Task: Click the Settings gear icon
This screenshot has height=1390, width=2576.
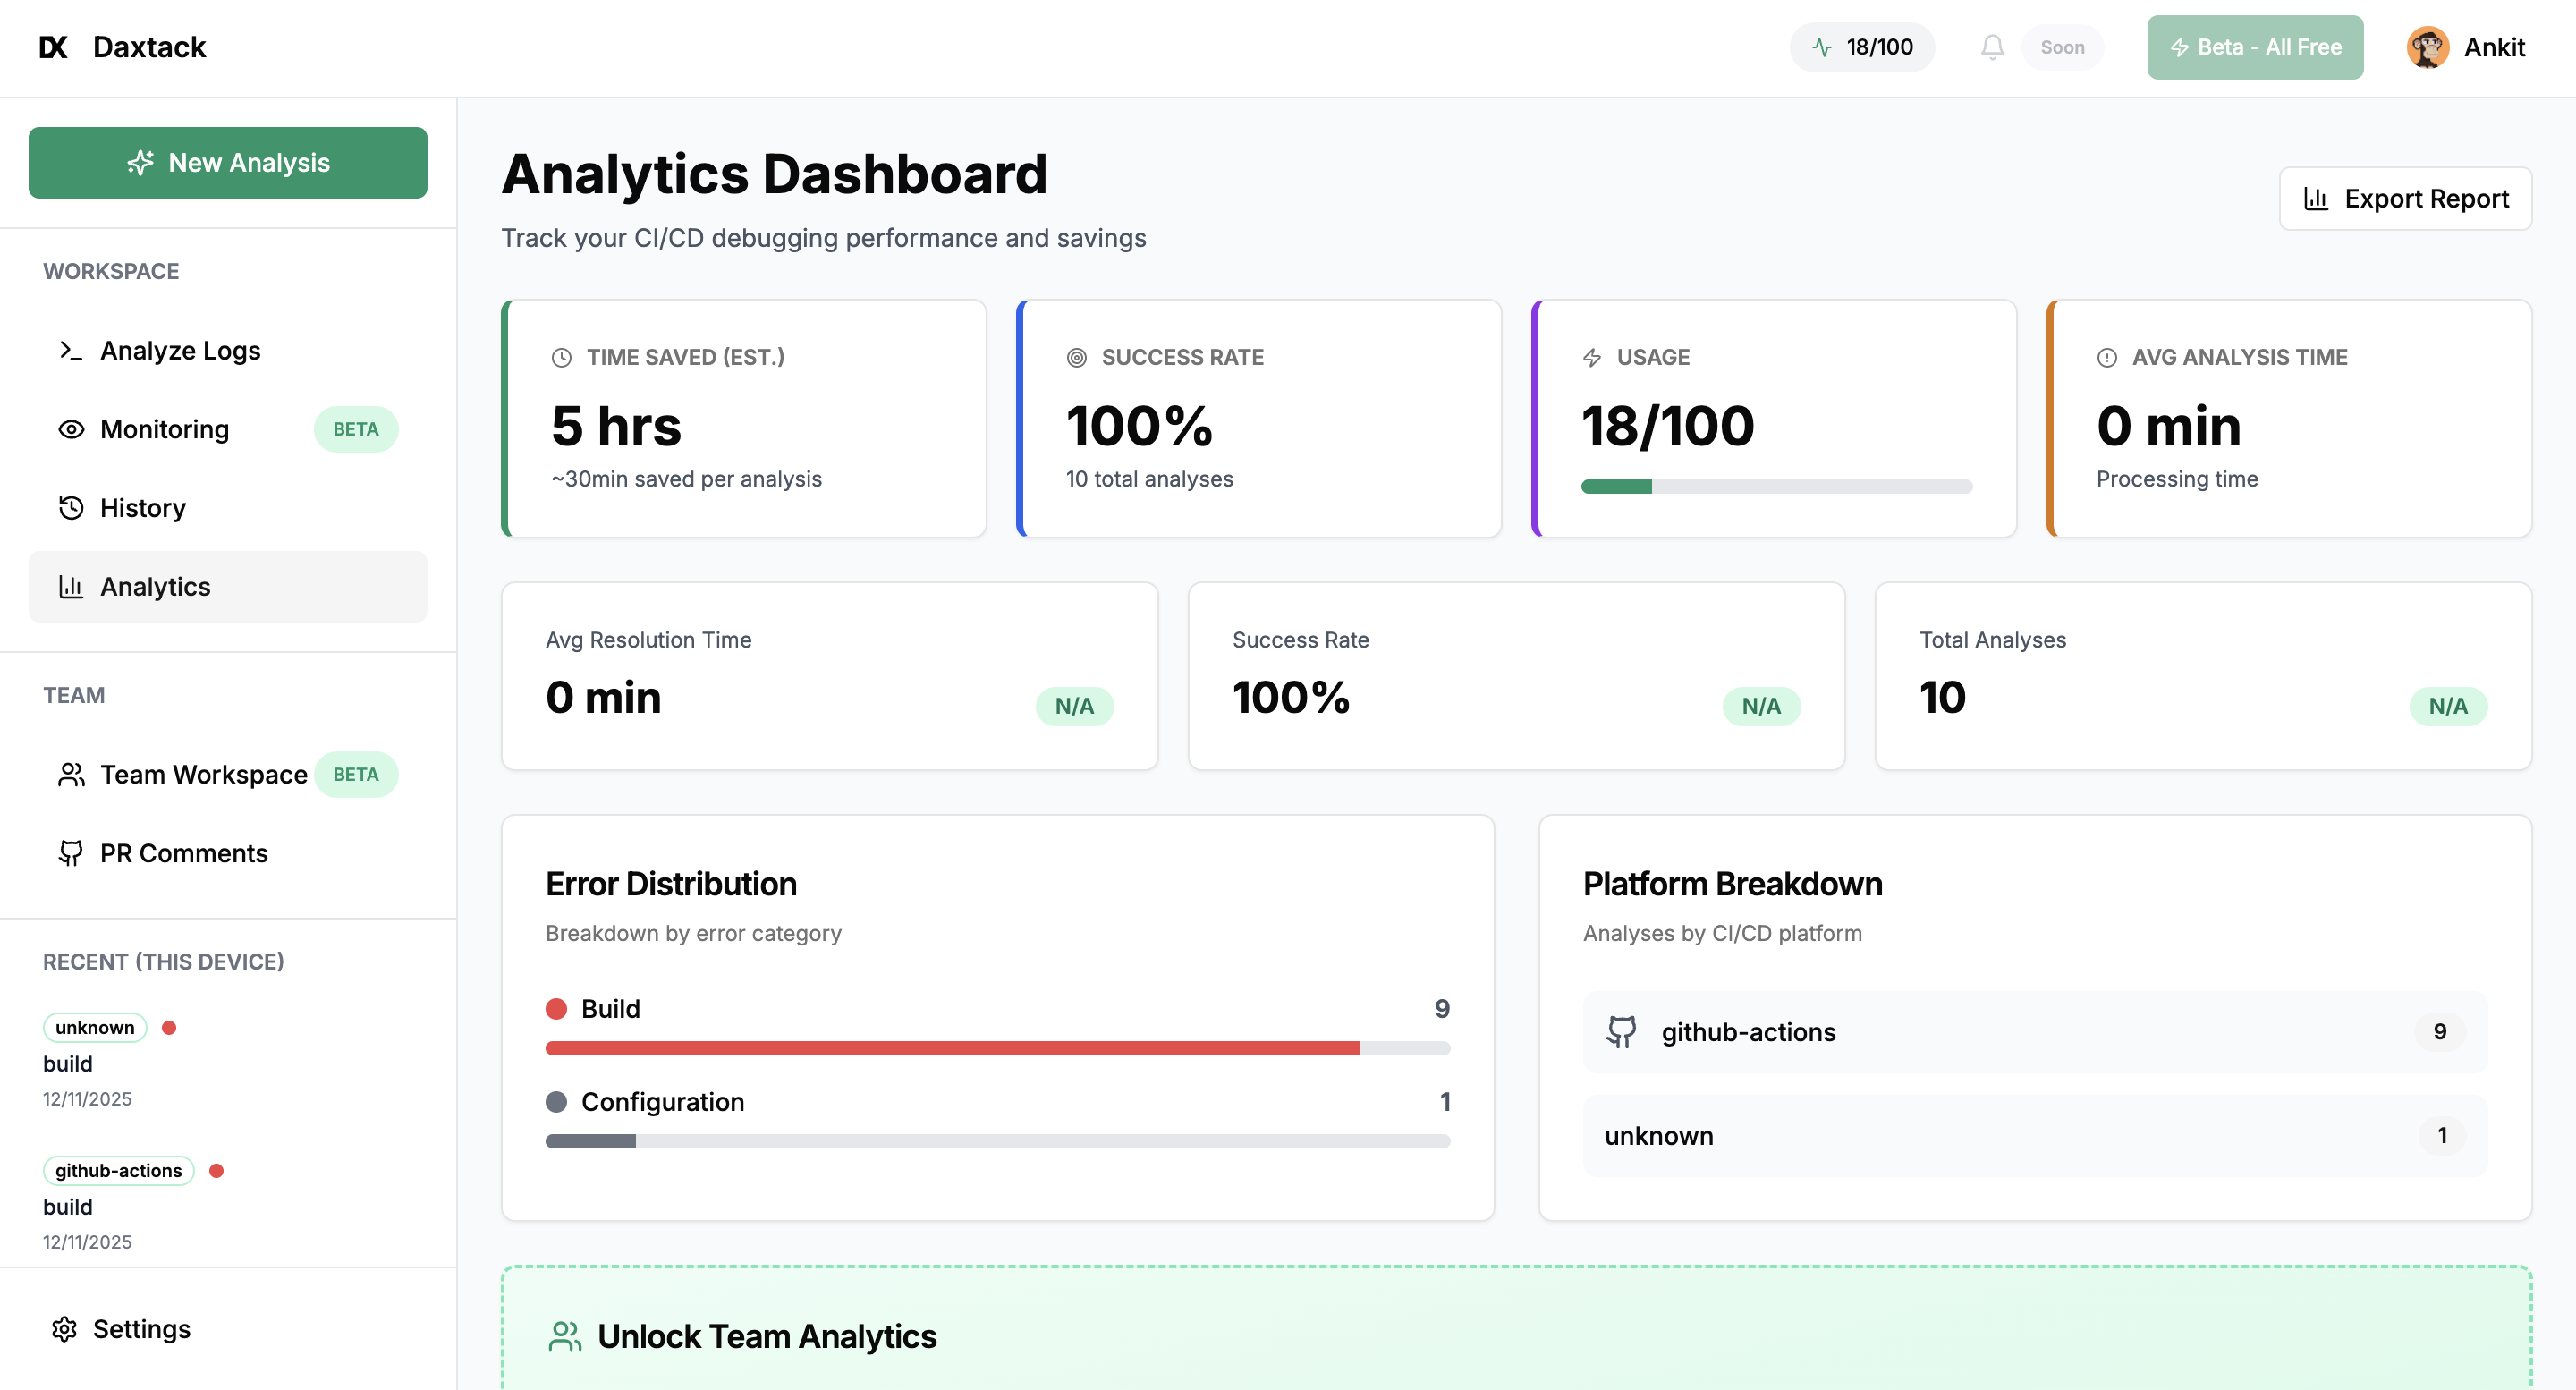Action: [x=64, y=1328]
